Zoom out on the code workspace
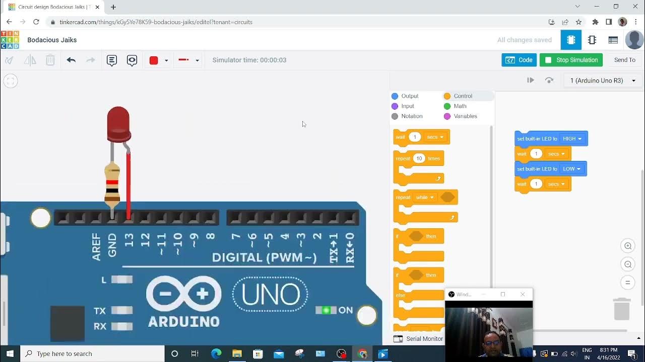The image size is (645, 362). (x=628, y=264)
